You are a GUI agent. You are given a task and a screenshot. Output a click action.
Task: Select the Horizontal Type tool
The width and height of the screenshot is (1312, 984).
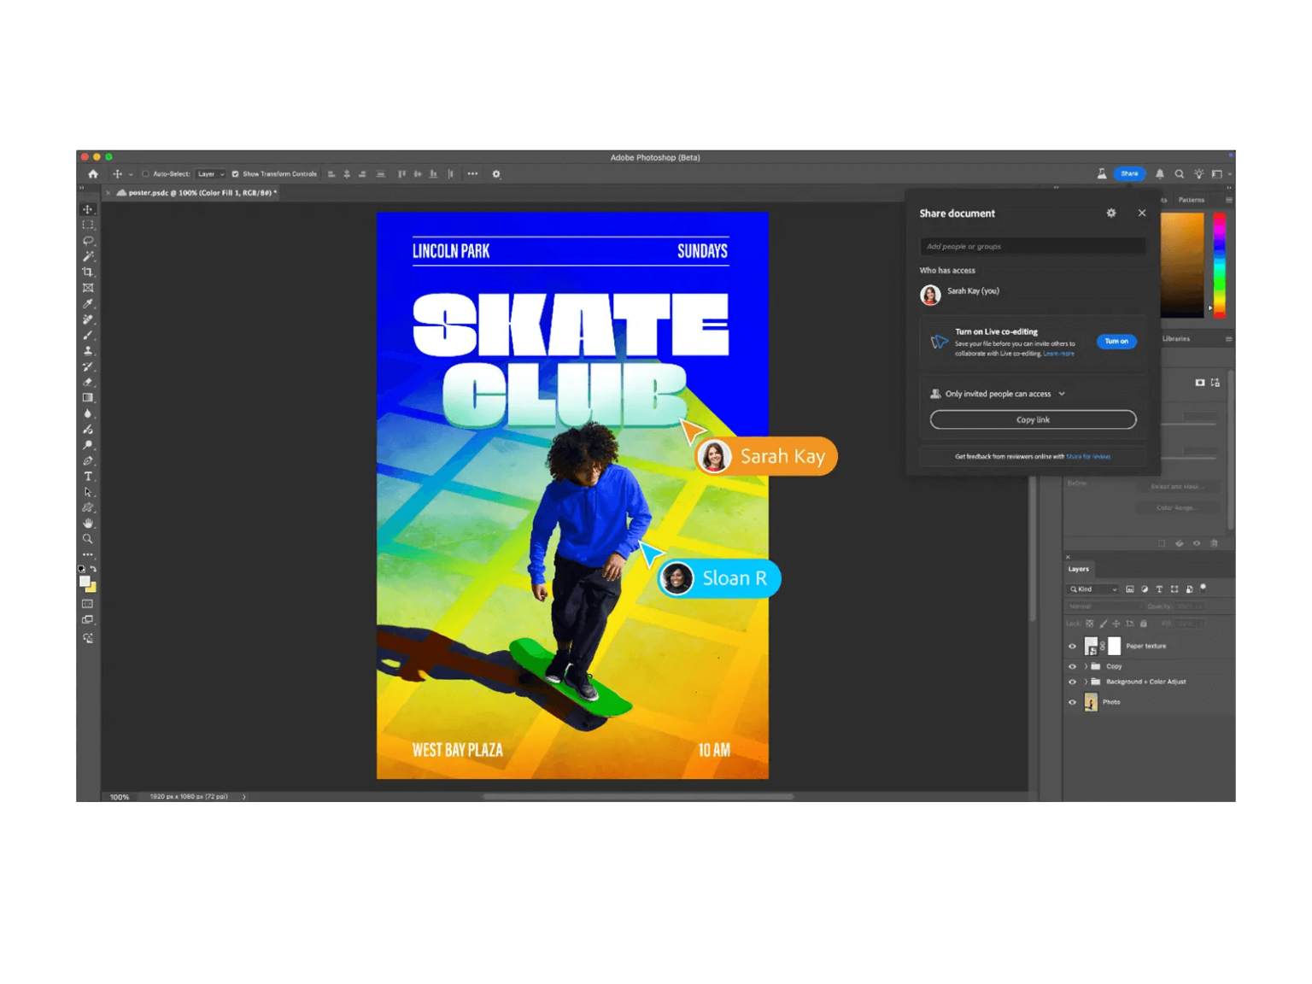click(x=88, y=477)
